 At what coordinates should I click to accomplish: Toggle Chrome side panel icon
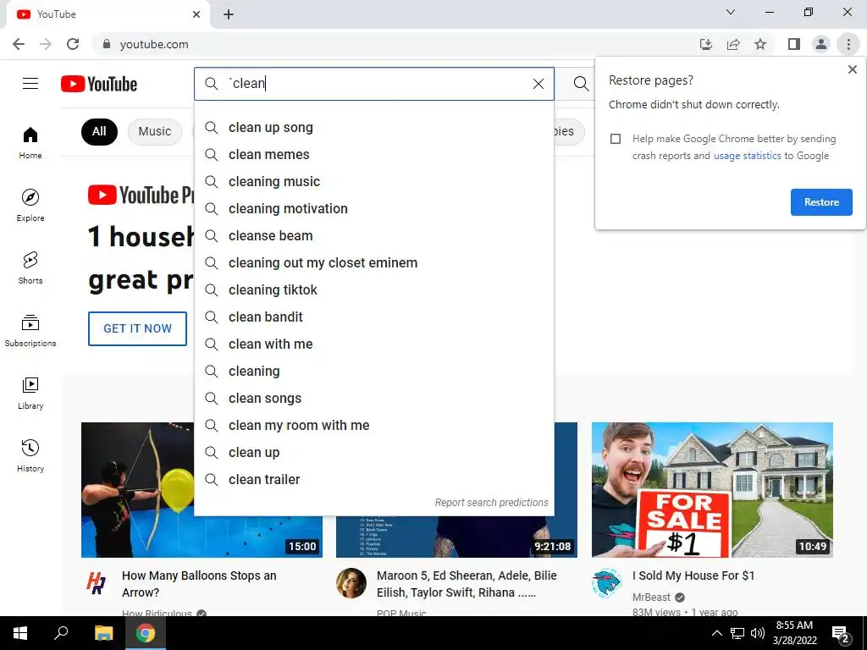[794, 44]
